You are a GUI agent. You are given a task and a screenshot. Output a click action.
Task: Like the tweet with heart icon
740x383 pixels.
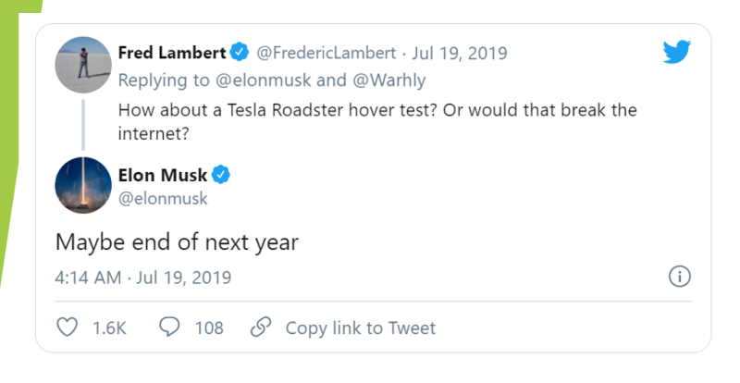coord(67,327)
